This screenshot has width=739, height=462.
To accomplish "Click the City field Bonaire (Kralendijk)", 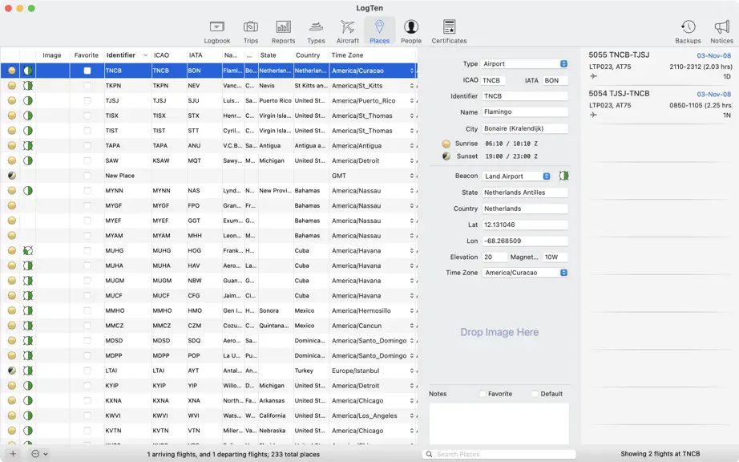I will click(525, 128).
